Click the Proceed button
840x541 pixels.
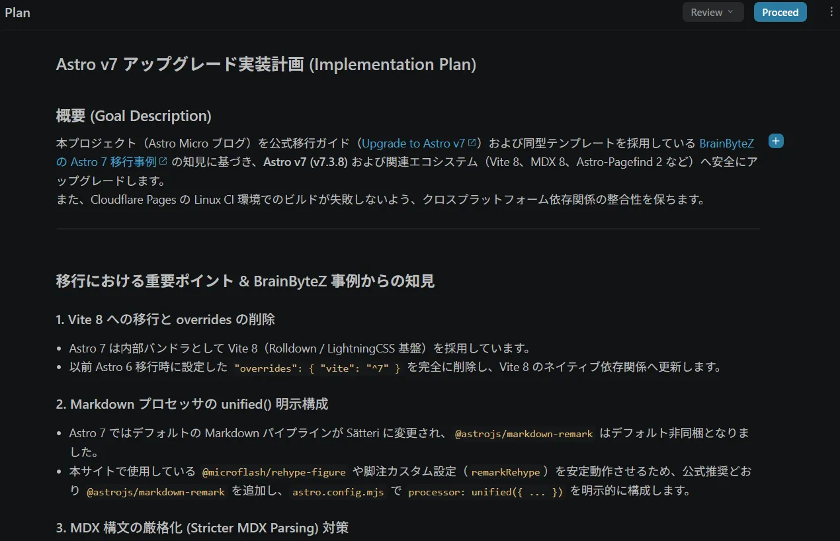click(x=780, y=12)
